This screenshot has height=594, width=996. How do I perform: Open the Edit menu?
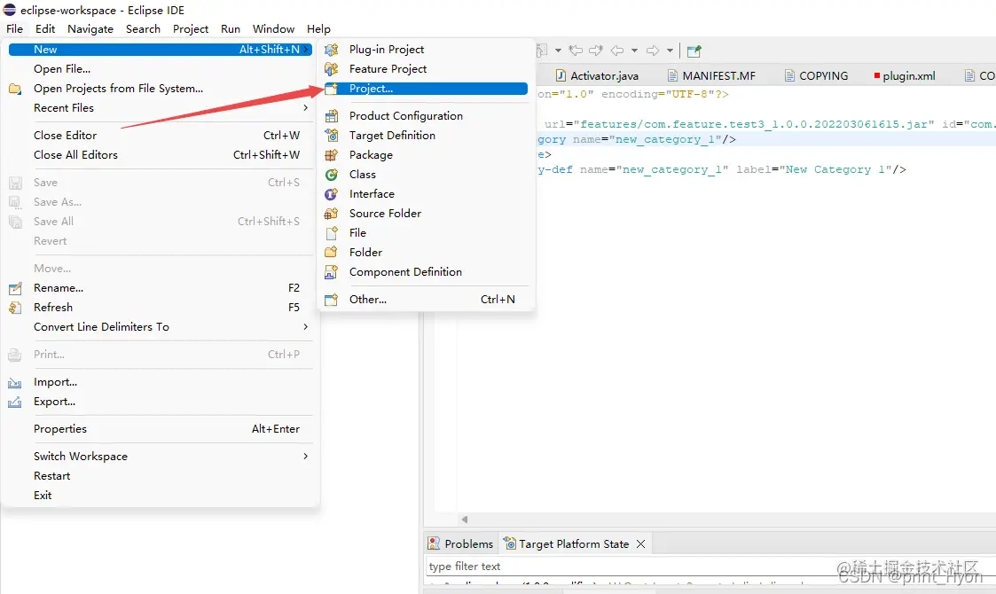click(45, 29)
